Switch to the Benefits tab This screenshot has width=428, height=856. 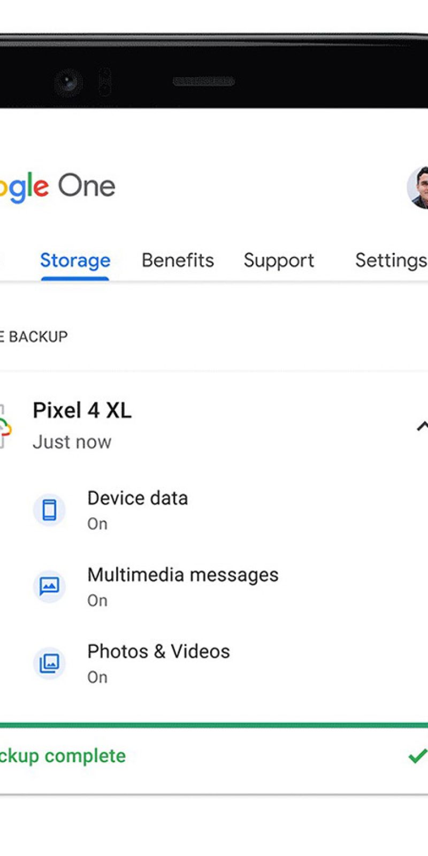178,261
